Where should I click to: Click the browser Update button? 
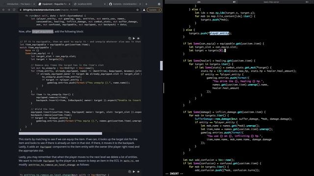[x=154, y=10]
